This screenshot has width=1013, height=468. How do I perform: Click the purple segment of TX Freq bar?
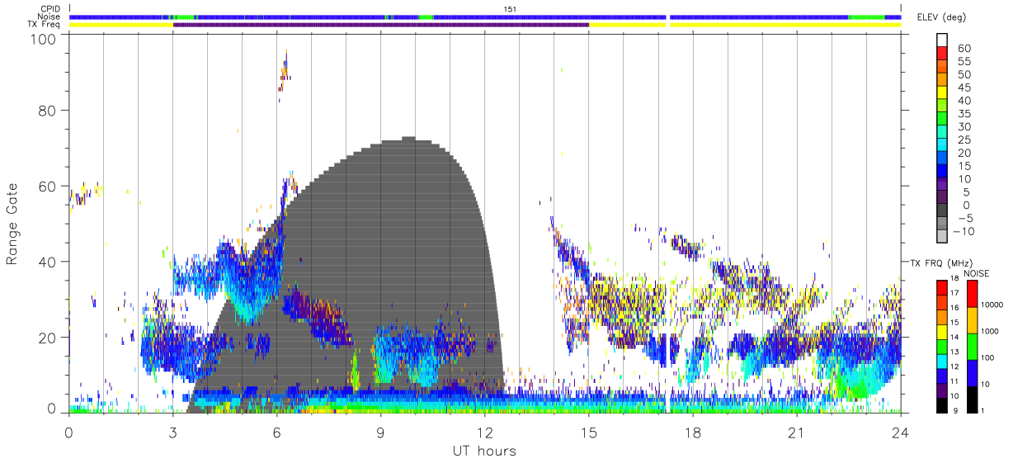coord(381,25)
